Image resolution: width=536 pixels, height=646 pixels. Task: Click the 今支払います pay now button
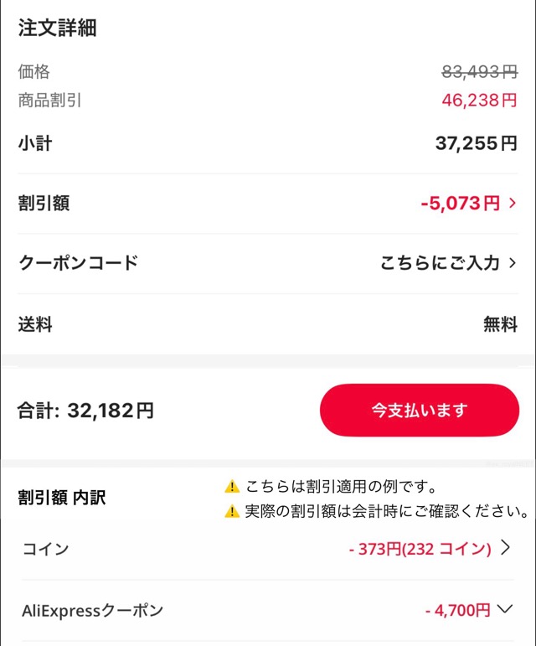tap(419, 411)
